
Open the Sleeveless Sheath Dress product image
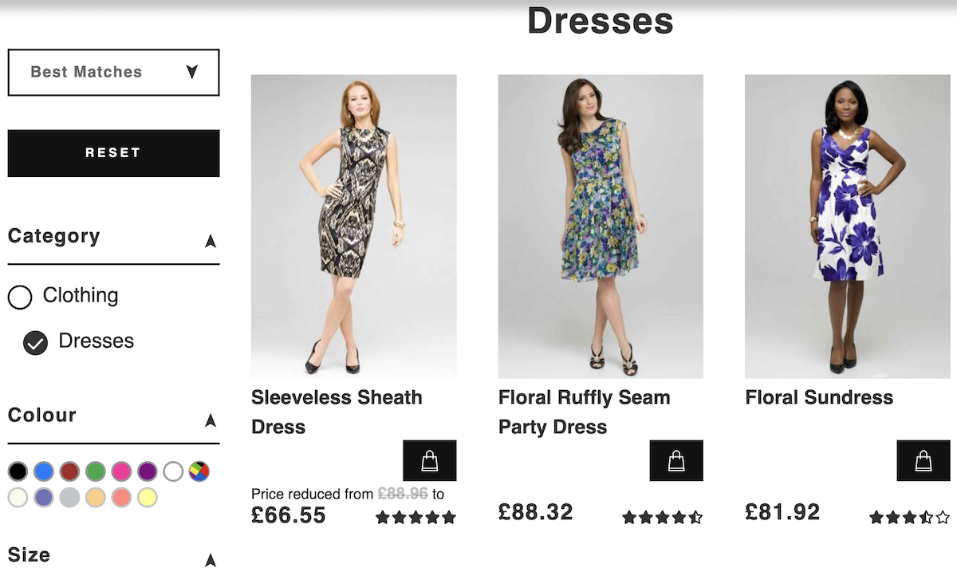(x=354, y=227)
